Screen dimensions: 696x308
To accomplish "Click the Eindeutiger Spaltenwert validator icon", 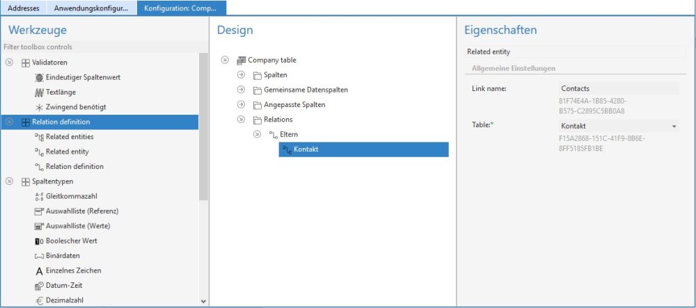I will (x=39, y=77).
